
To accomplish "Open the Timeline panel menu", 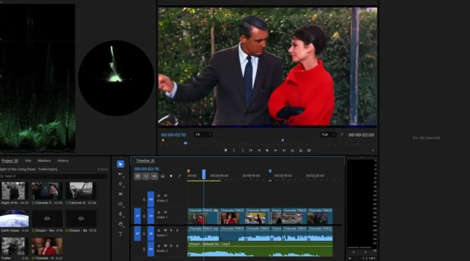I will 153,161.
